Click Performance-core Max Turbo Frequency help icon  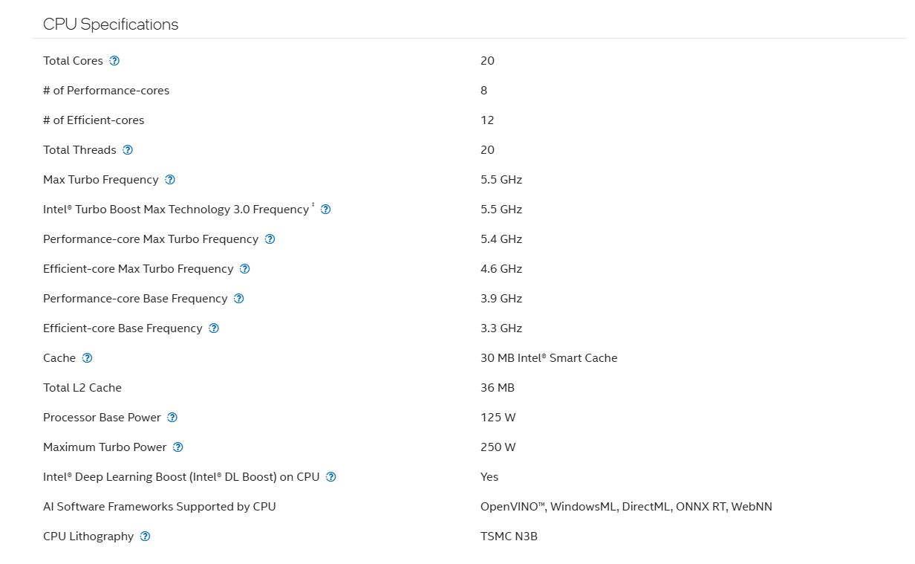click(x=270, y=239)
